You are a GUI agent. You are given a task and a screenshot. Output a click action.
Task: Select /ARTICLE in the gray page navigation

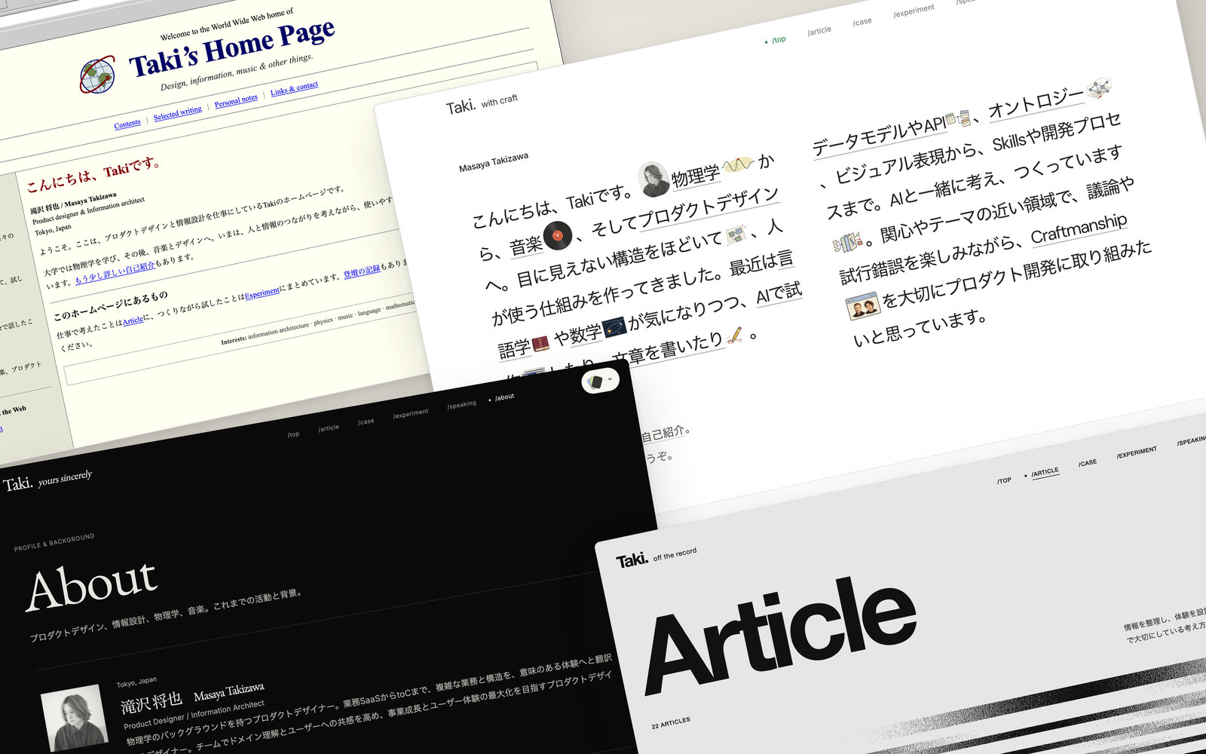1045,473
